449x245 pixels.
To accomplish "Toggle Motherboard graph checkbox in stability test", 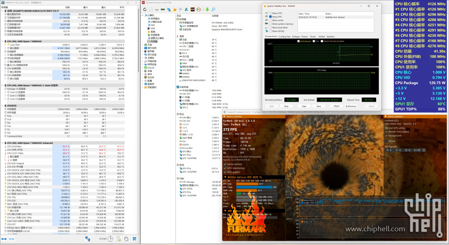I will (298, 41).
